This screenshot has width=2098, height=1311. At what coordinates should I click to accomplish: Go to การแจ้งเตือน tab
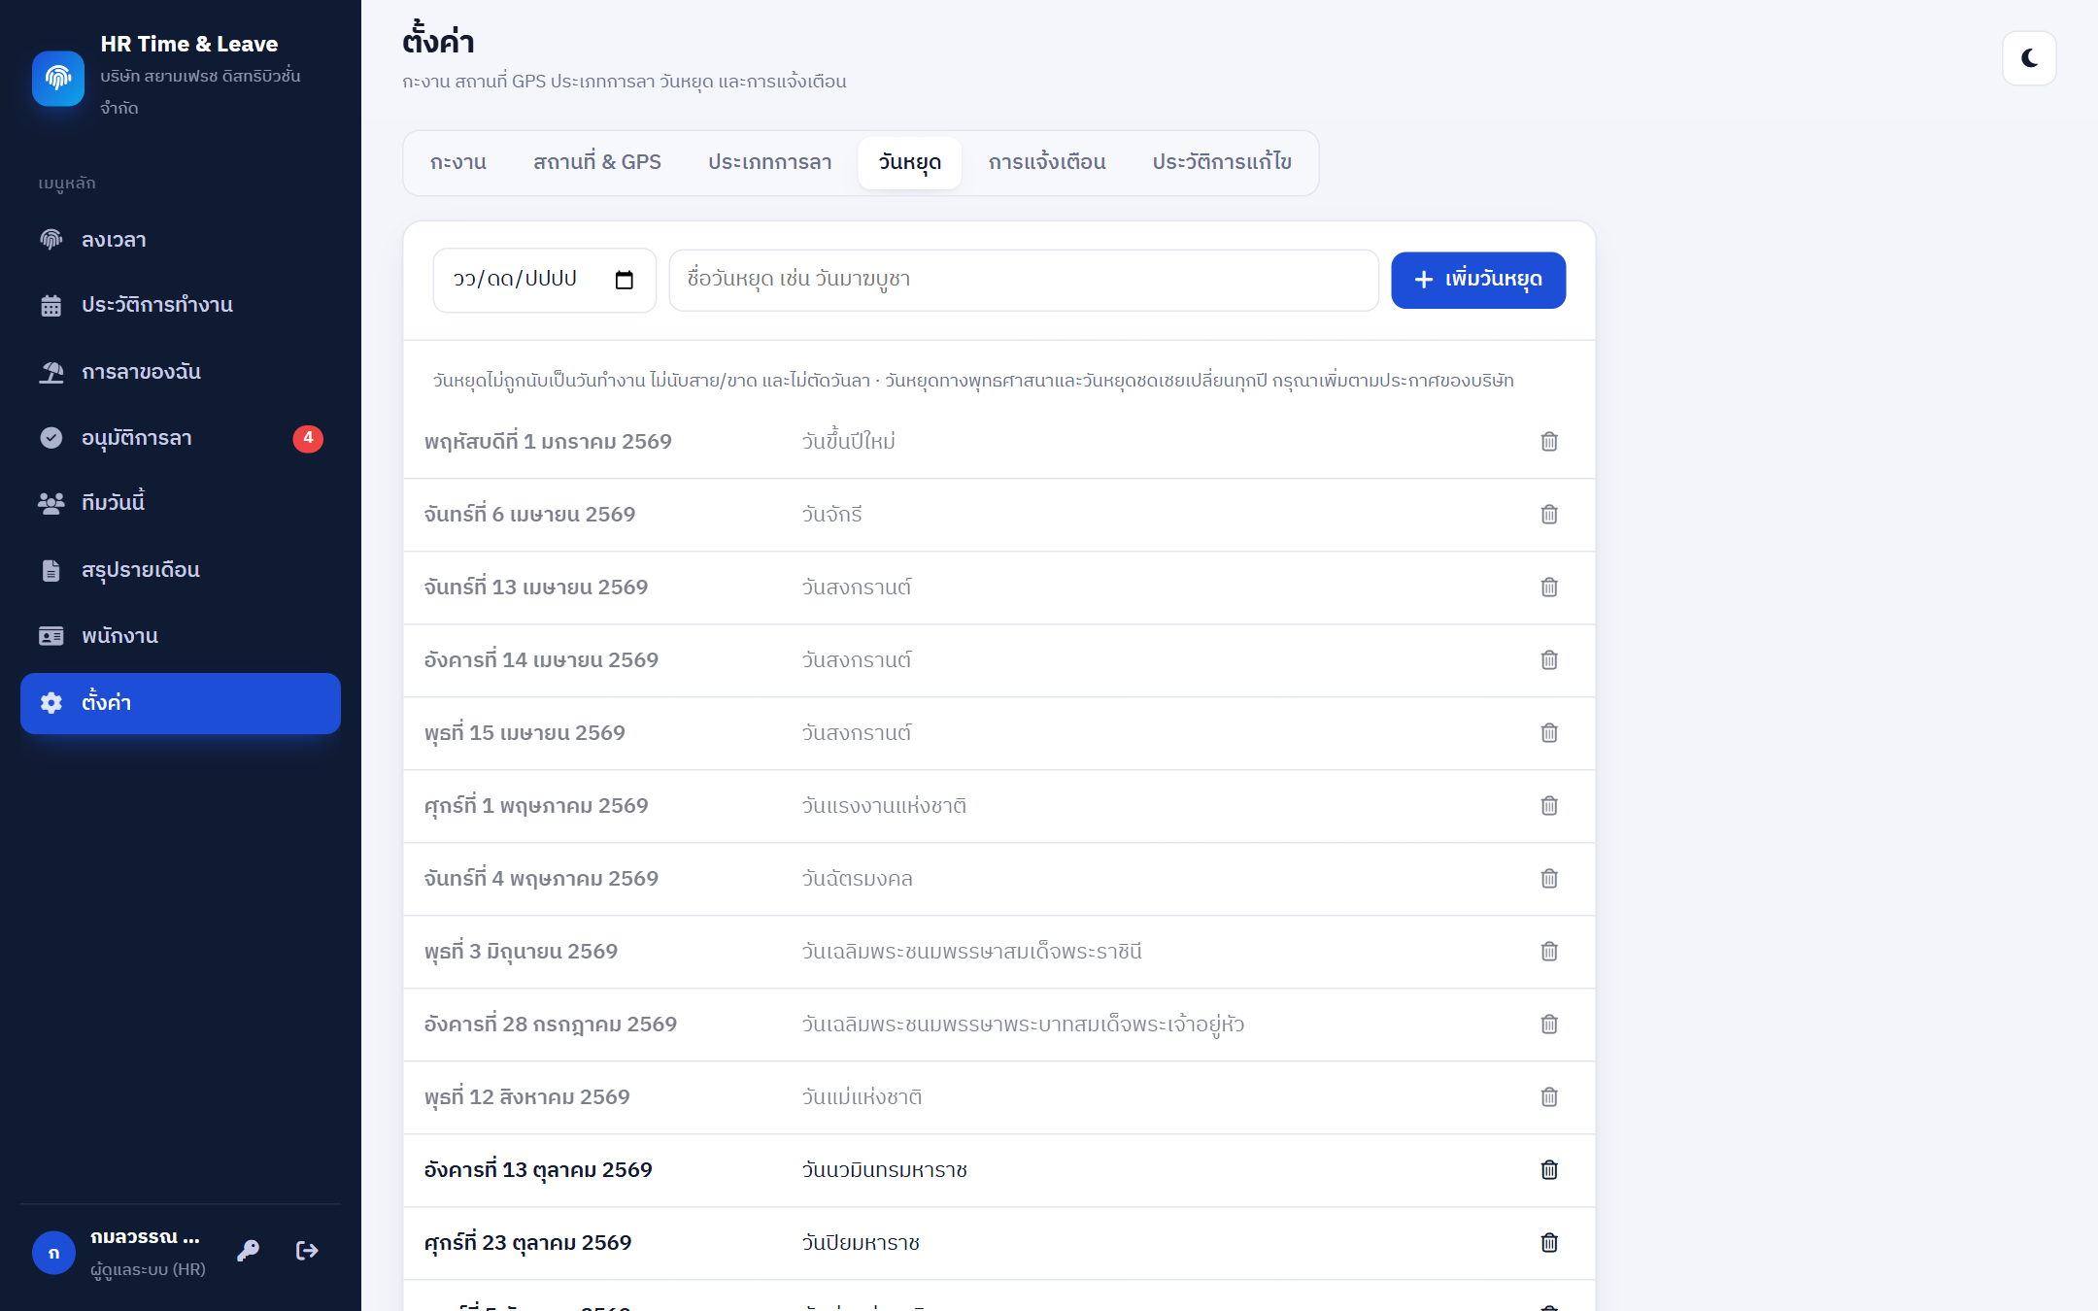(1047, 162)
